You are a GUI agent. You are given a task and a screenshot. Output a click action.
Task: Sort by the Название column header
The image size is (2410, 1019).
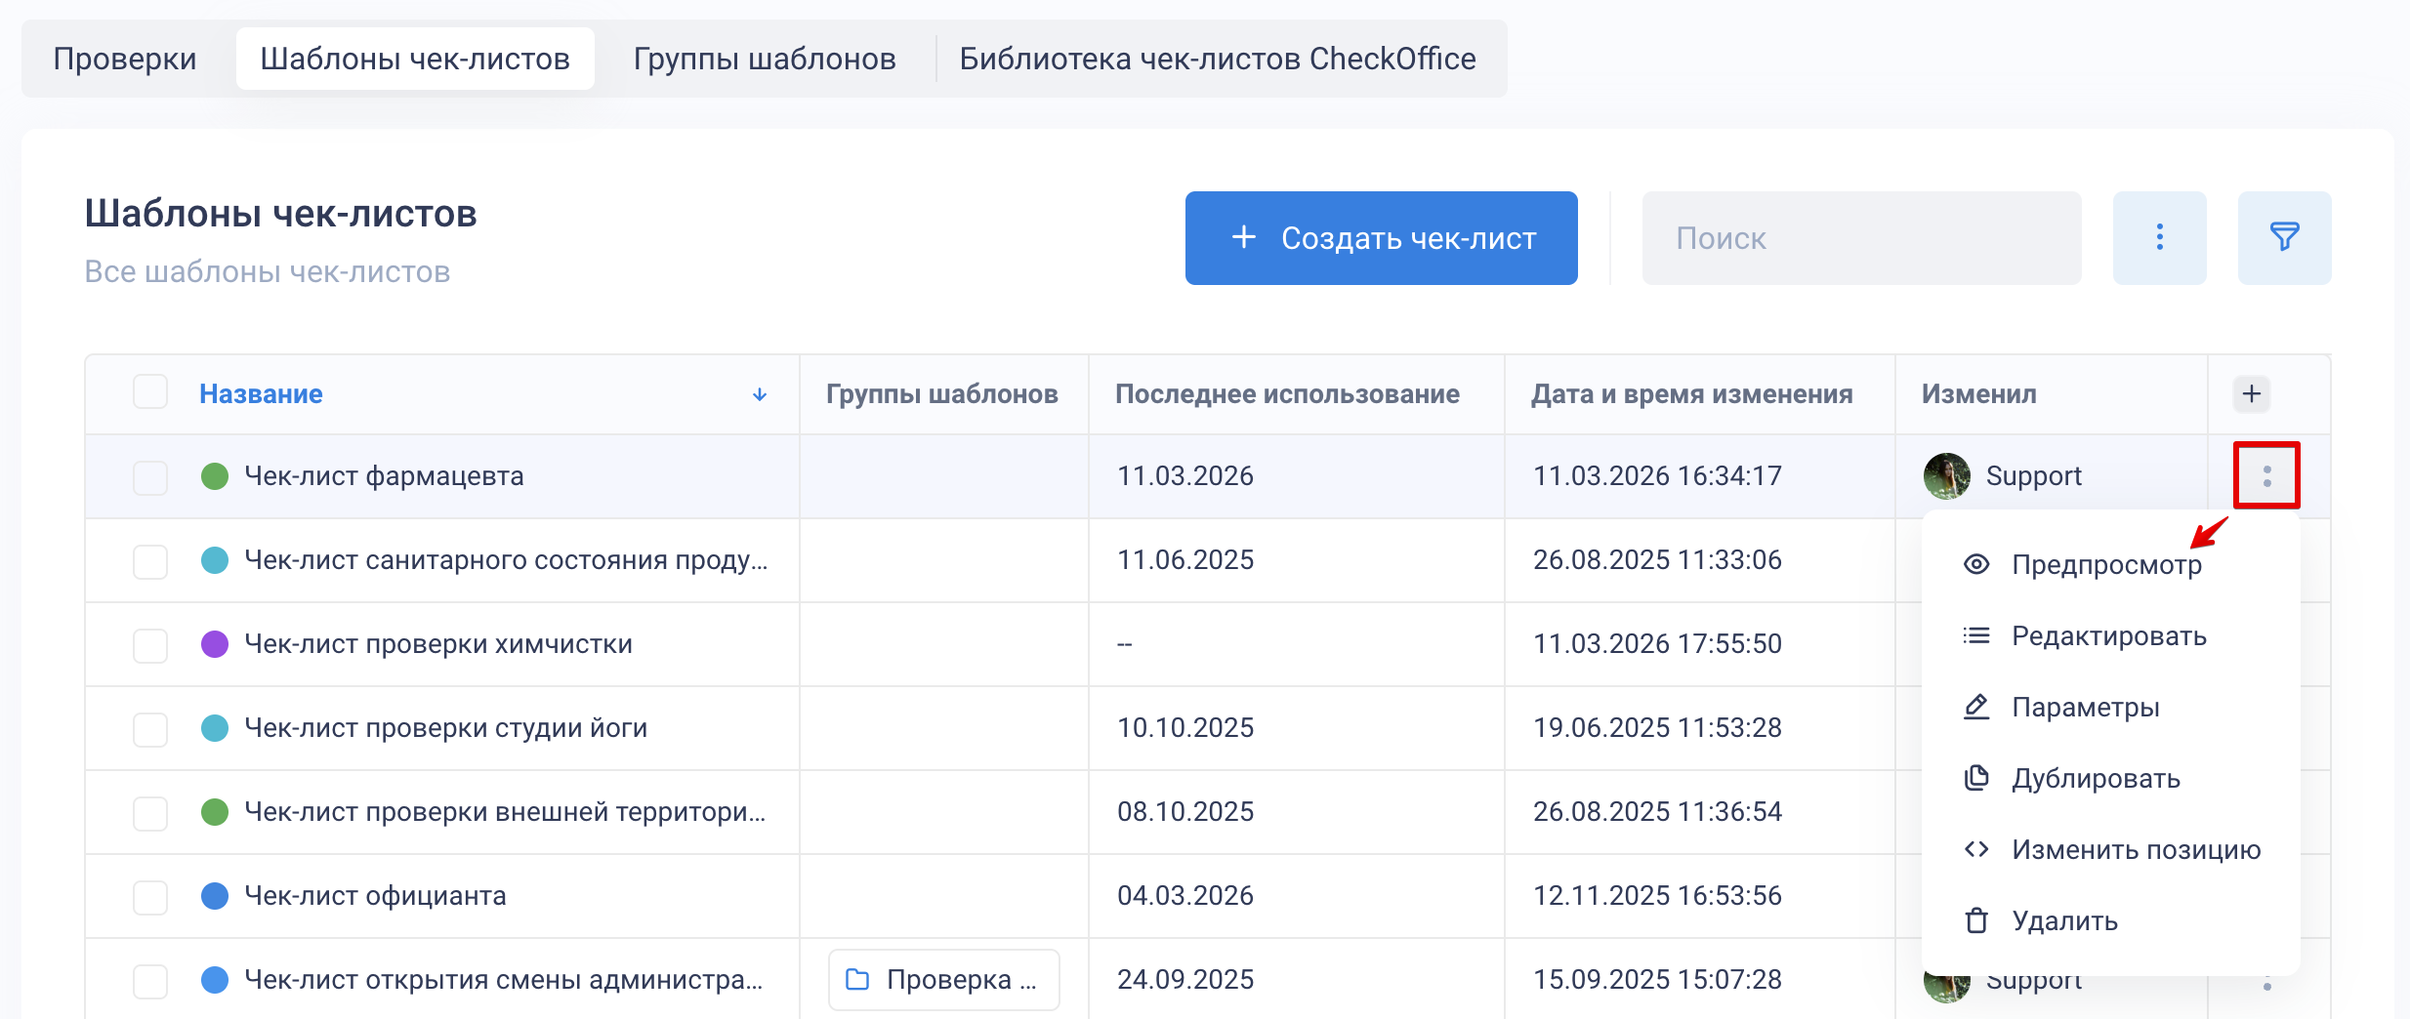click(261, 394)
